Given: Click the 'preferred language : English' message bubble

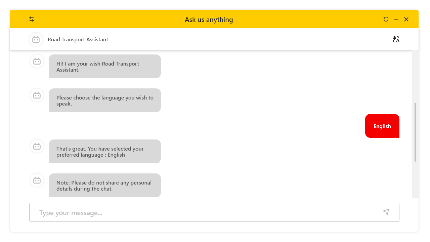Looking at the screenshot, I should tap(104, 152).
